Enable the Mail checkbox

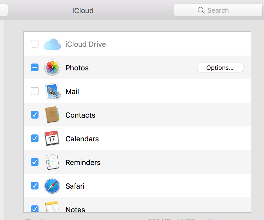[x=35, y=91]
